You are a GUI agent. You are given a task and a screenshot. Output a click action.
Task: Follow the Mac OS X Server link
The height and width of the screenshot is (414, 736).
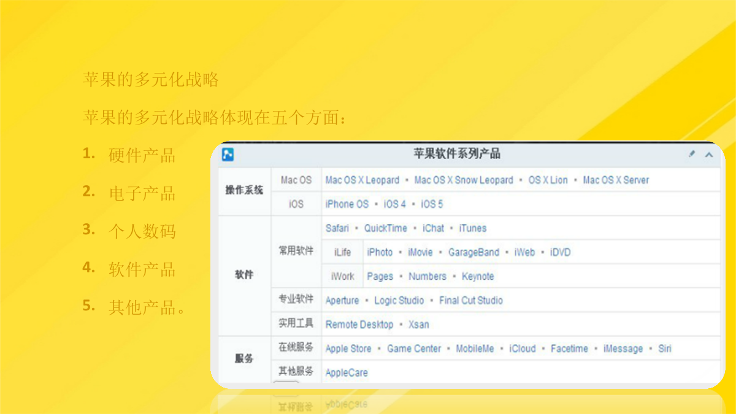pyautogui.click(x=616, y=180)
